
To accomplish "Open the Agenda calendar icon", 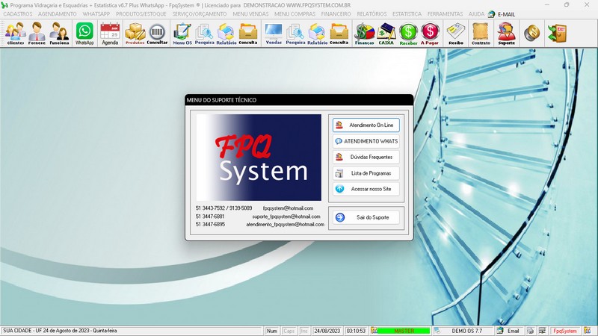I will [110, 34].
